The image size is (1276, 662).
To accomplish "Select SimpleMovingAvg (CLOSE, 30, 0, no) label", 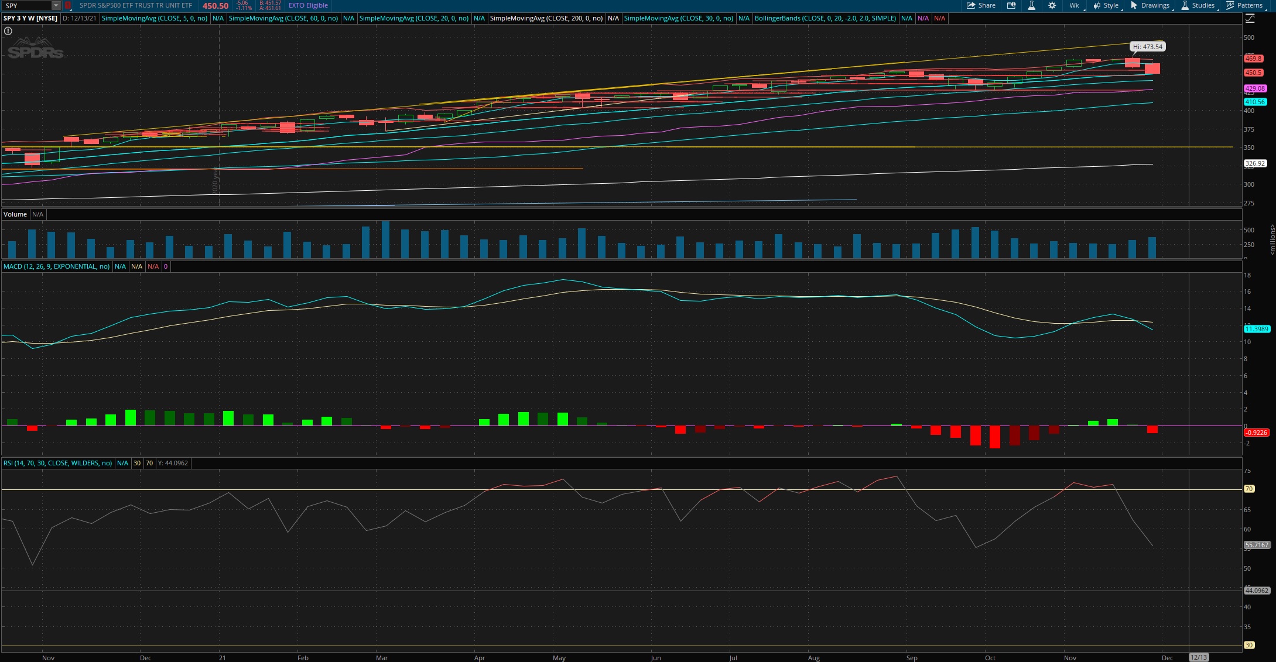I will click(x=679, y=18).
